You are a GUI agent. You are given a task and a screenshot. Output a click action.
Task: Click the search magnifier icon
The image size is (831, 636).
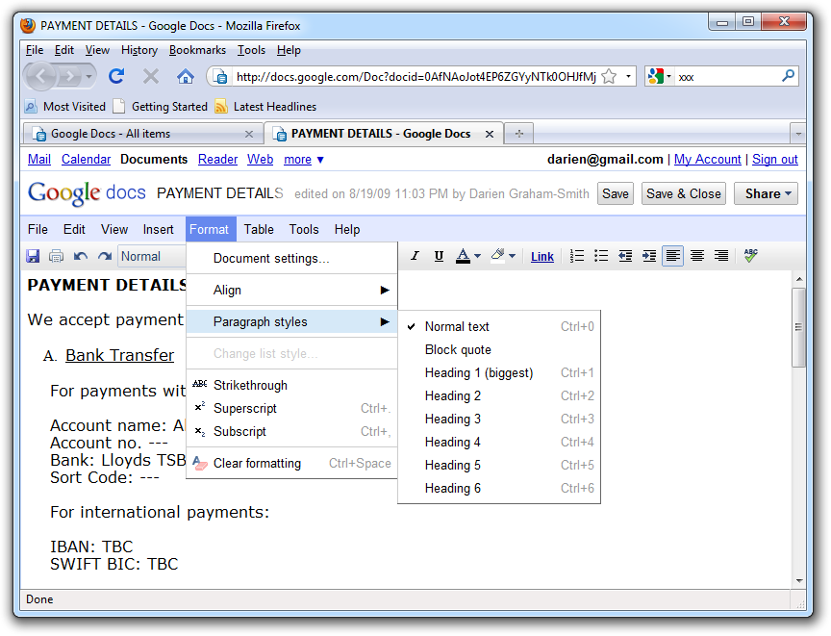pos(789,76)
